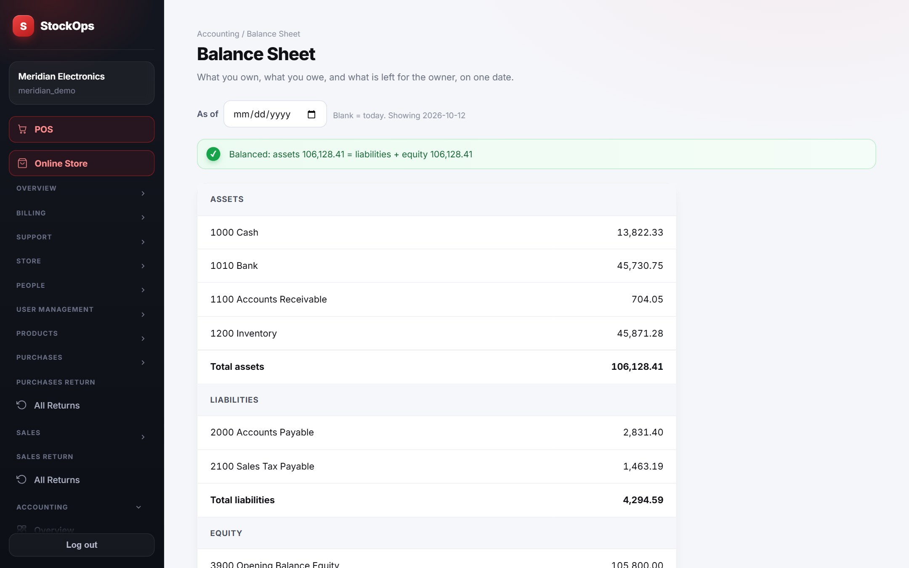
Task: Click the Total assets value 106,128.41
Action: click(637, 366)
